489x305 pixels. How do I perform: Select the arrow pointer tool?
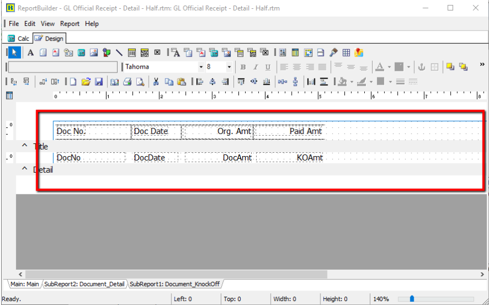pos(15,53)
